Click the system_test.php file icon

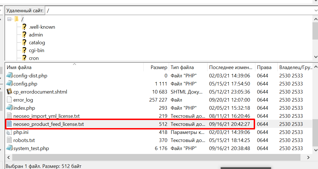9,148
